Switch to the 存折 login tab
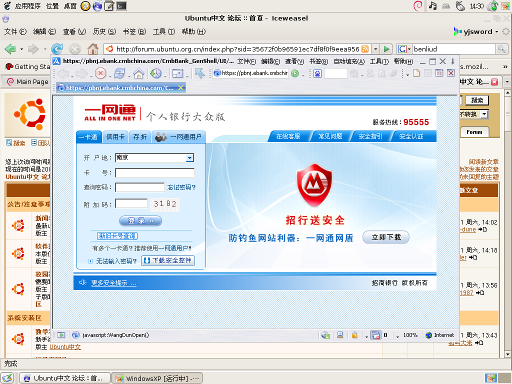The width and height of the screenshot is (512, 384). pyautogui.click(x=140, y=137)
